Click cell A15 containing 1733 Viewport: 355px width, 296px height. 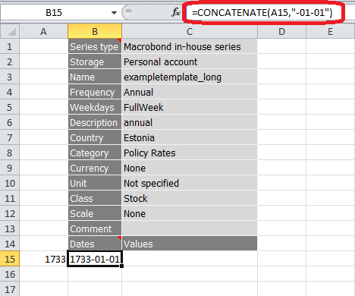pyautogui.click(x=43, y=259)
